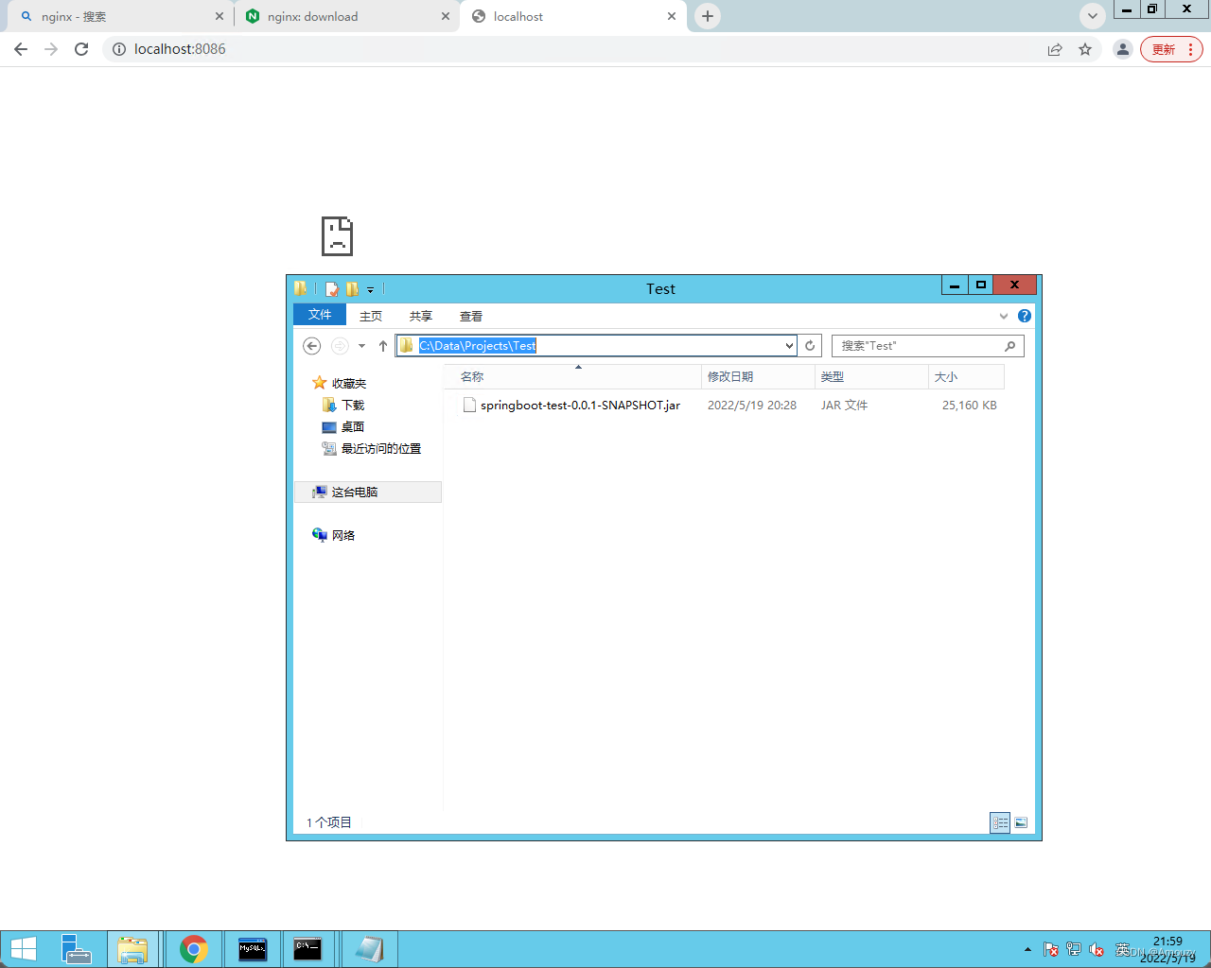The height and width of the screenshot is (968, 1211).
Task: Click the volume speaker icon in system tray
Action: click(1096, 949)
